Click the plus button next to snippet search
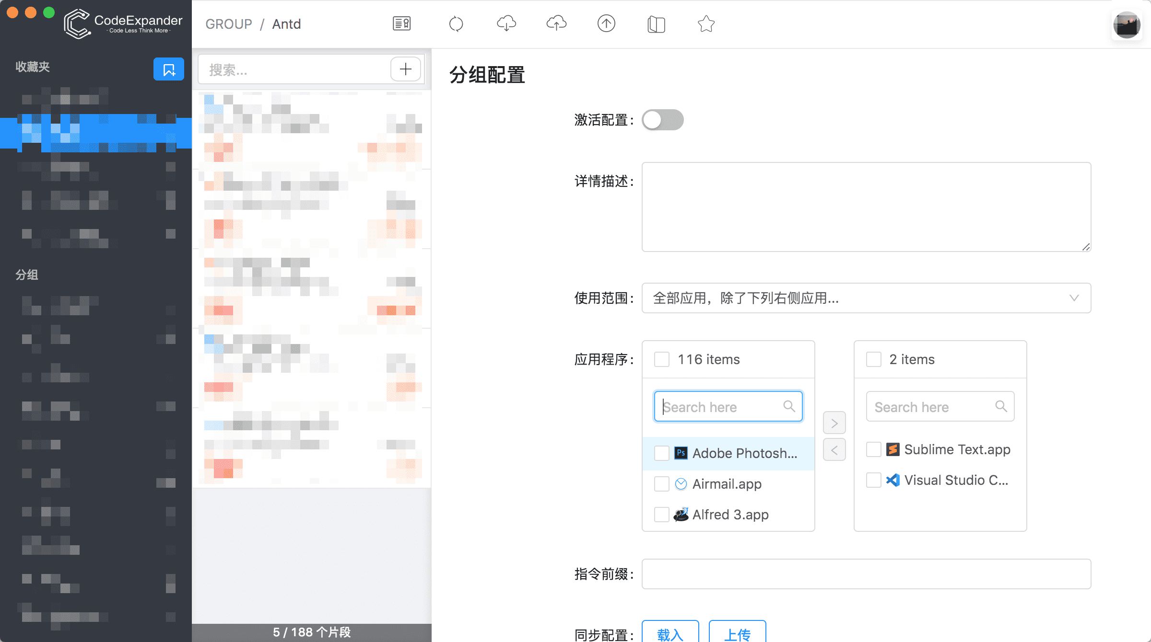Image resolution: width=1151 pixels, height=642 pixels. pyautogui.click(x=406, y=69)
